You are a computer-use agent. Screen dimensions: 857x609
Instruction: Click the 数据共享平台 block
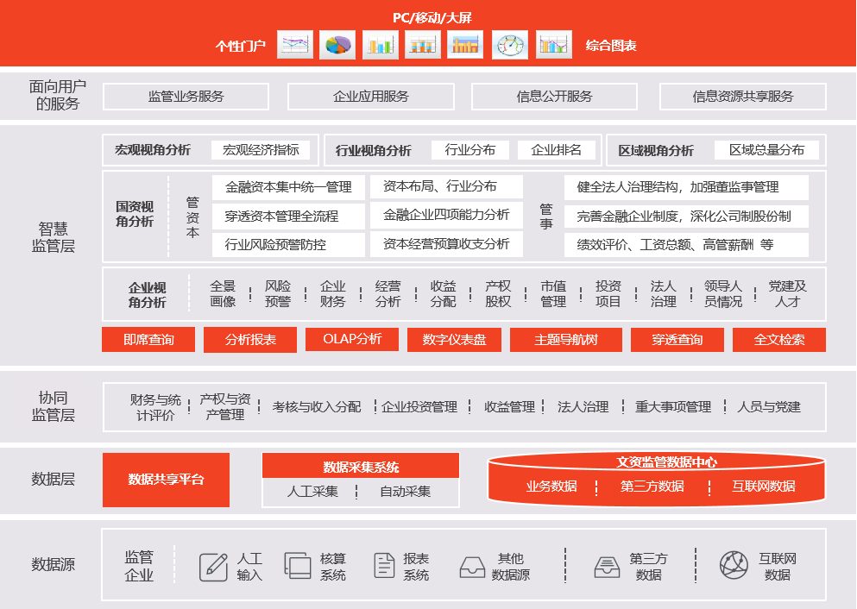[x=166, y=480]
